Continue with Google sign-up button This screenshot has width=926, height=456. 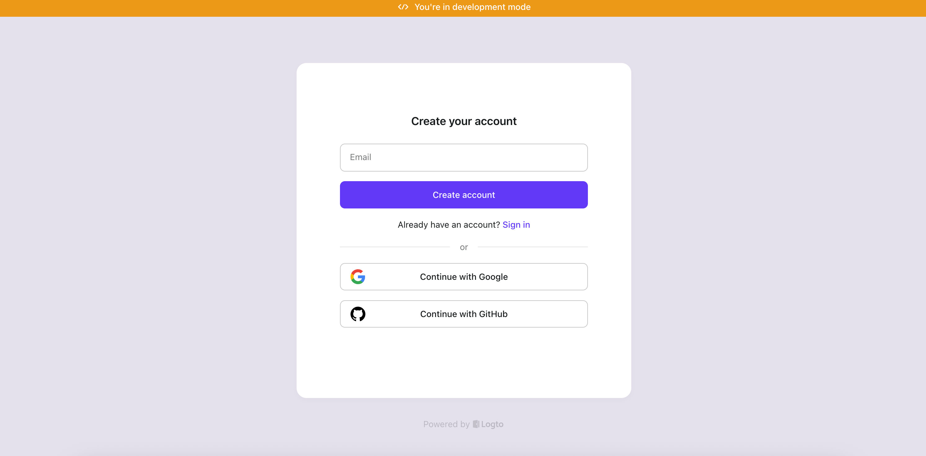coord(464,277)
